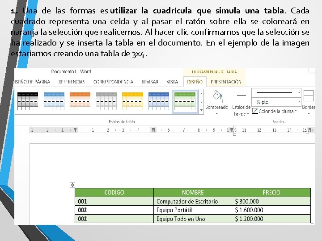The image size is (322, 241).
Task: Open the REFERENCIAS tab
Action: coord(72,82)
